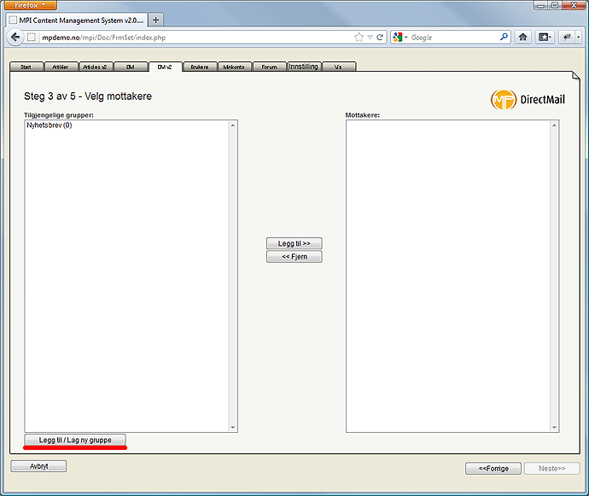Reload the page using the refresh icon

380,38
